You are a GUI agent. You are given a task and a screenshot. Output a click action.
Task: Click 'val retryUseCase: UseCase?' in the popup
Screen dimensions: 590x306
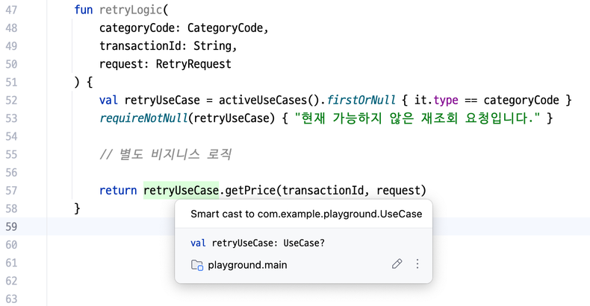258,243
